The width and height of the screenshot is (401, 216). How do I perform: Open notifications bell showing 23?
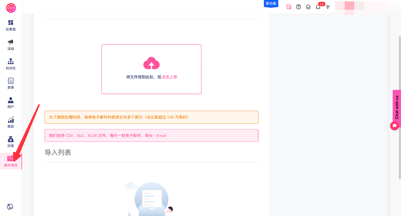318,7
